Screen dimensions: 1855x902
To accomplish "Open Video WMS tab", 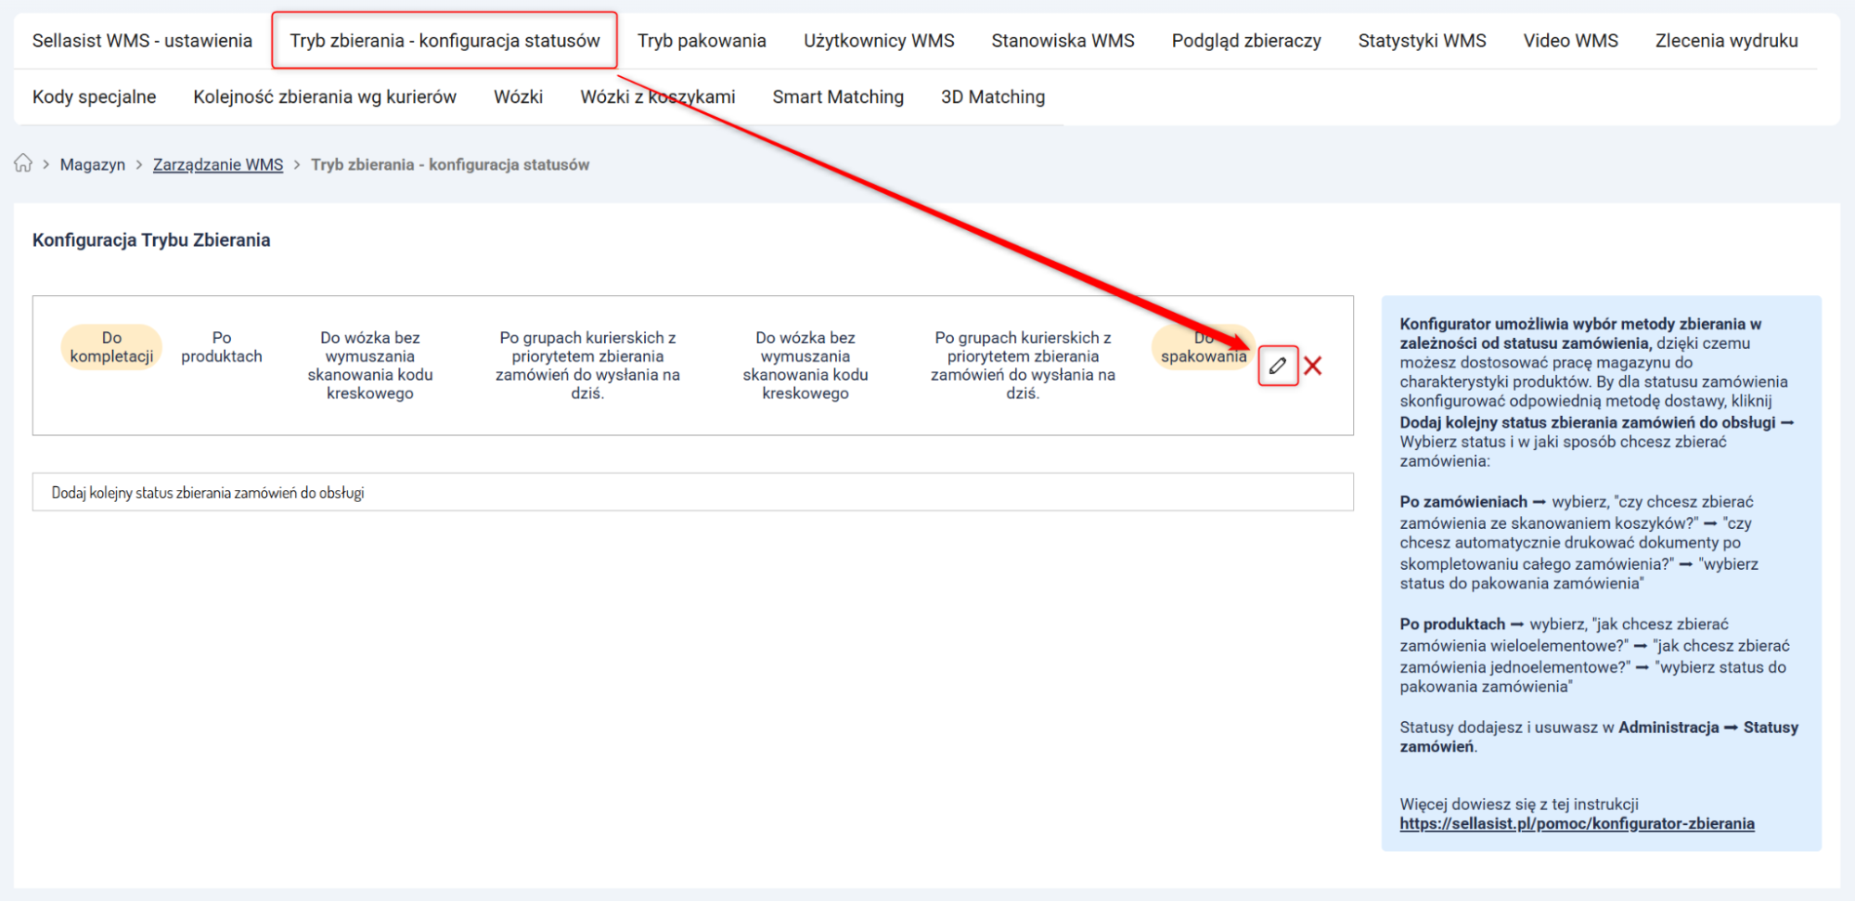I will coord(1570,41).
